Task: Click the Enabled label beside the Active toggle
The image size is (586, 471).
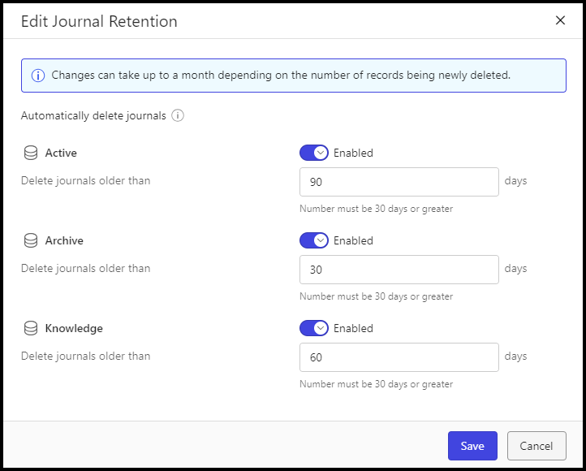Action: coord(353,153)
